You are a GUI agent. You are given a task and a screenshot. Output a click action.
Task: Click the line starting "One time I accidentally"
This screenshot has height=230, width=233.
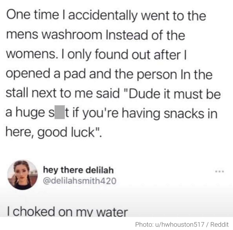coord(107,16)
